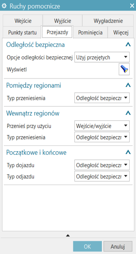This screenshot has width=136, height=254.
Task: Click the gear icon in the title bar
Action: pyautogui.click(x=4, y=6)
